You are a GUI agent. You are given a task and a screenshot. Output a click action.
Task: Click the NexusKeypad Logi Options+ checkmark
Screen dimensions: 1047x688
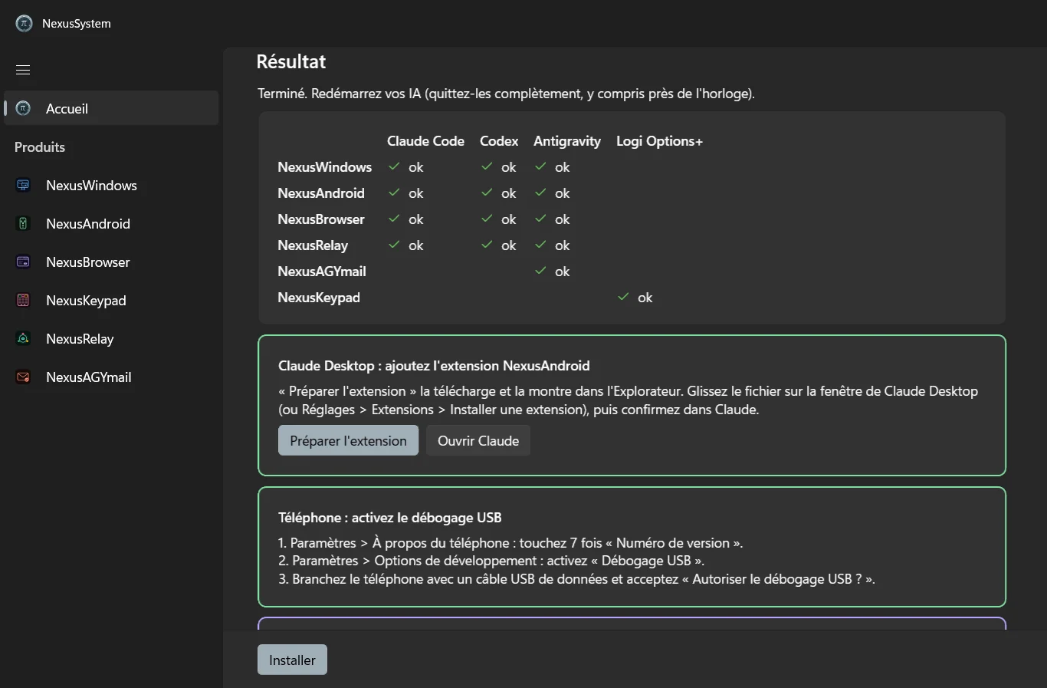pyautogui.click(x=623, y=297)
